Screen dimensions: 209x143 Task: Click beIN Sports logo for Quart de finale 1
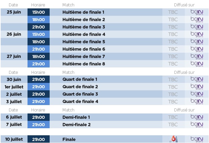[197, 79]
